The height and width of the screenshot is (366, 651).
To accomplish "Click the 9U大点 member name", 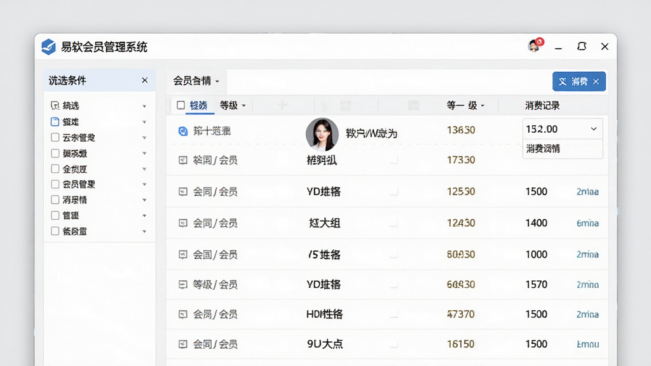I will [x=325, y=344].
